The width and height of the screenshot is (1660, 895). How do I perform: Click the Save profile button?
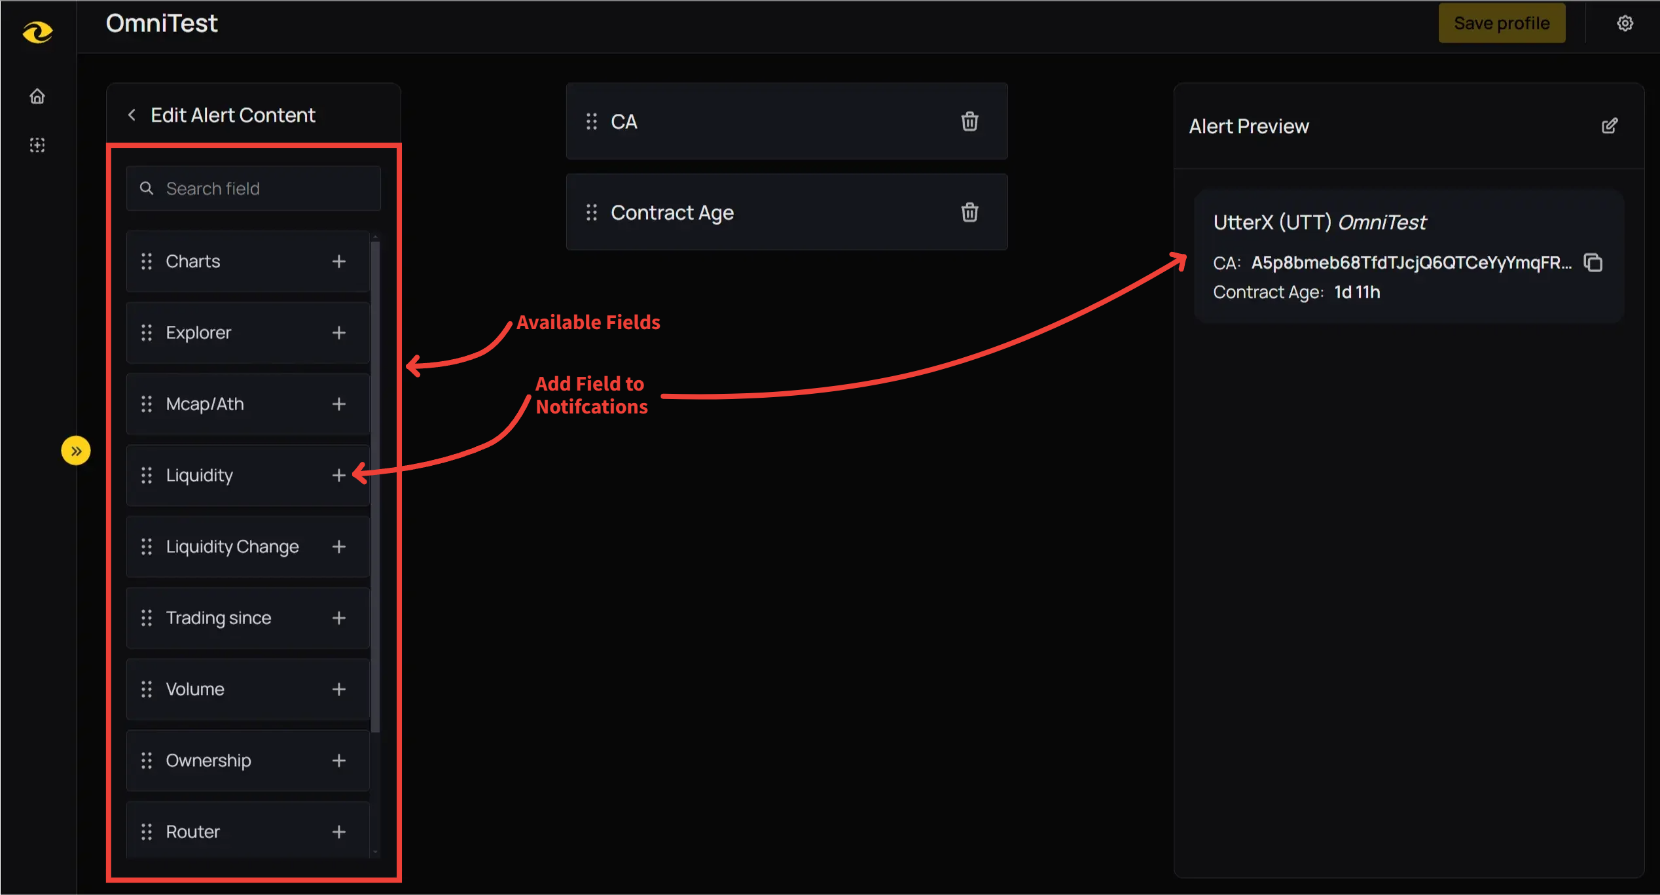[1502, 24]
